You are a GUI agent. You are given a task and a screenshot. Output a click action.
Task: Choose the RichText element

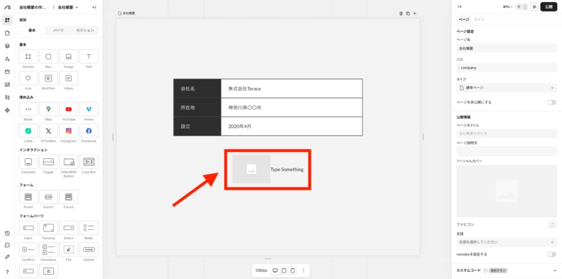[48, 78]
